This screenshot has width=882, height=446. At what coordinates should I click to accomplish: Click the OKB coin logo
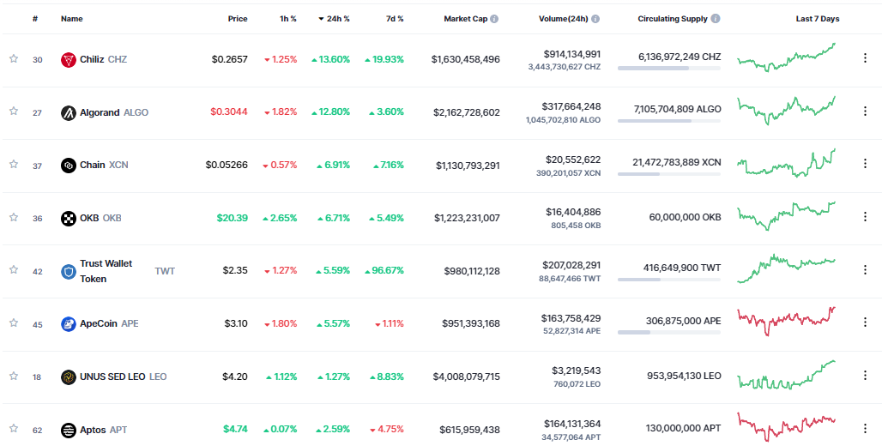pos(68,218)
